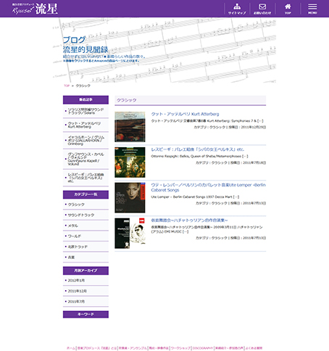Select the メタル category
This screenshot has height=351, width=329.
(72, 226)
